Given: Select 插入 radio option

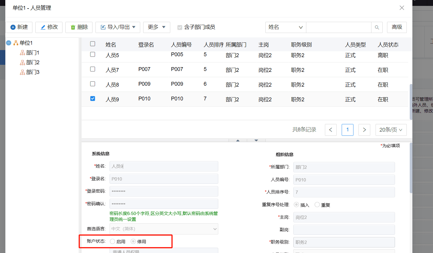Looking at the screenshot, I should tap(296, 204).
